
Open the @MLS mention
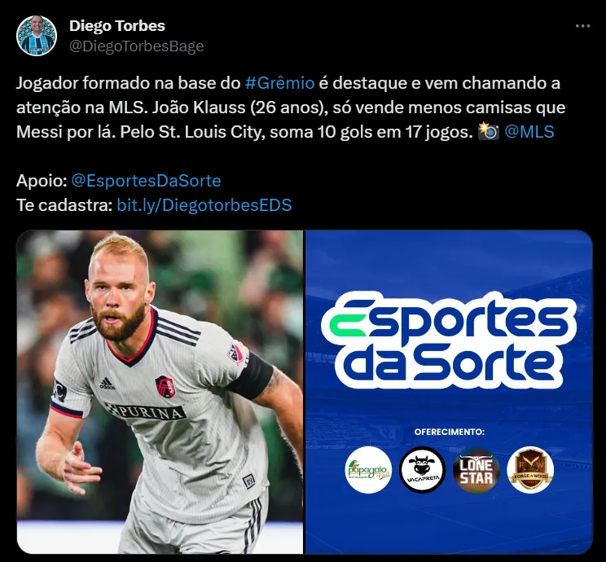click(529, 132)
